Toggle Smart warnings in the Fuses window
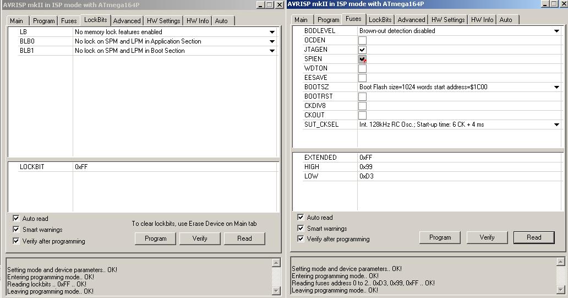The height and width of the screenshot is (298, 568). pos(301,228)
